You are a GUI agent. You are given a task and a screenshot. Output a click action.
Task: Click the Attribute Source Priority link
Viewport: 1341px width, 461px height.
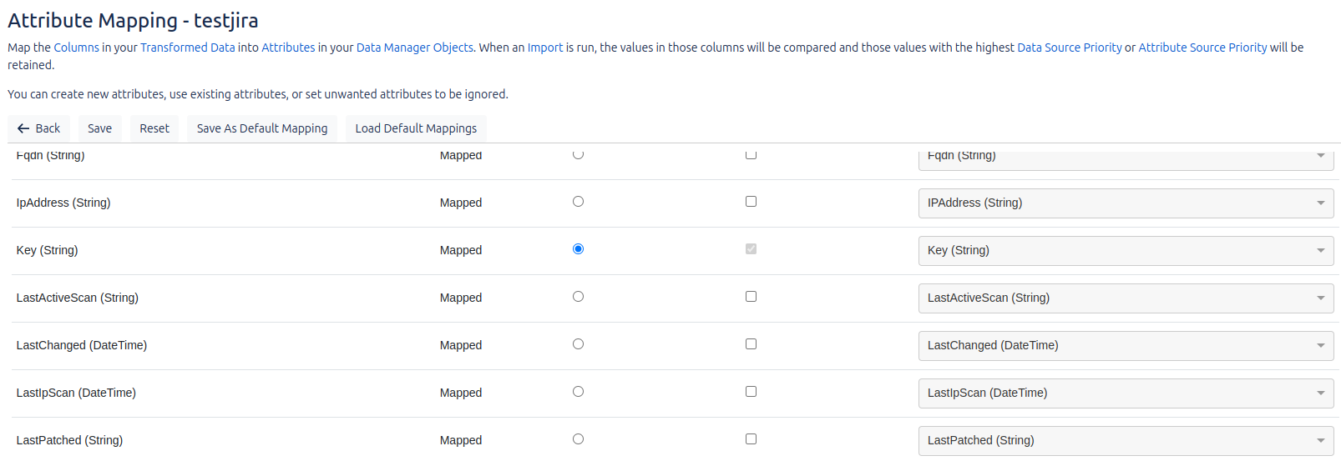point(1202,48)
